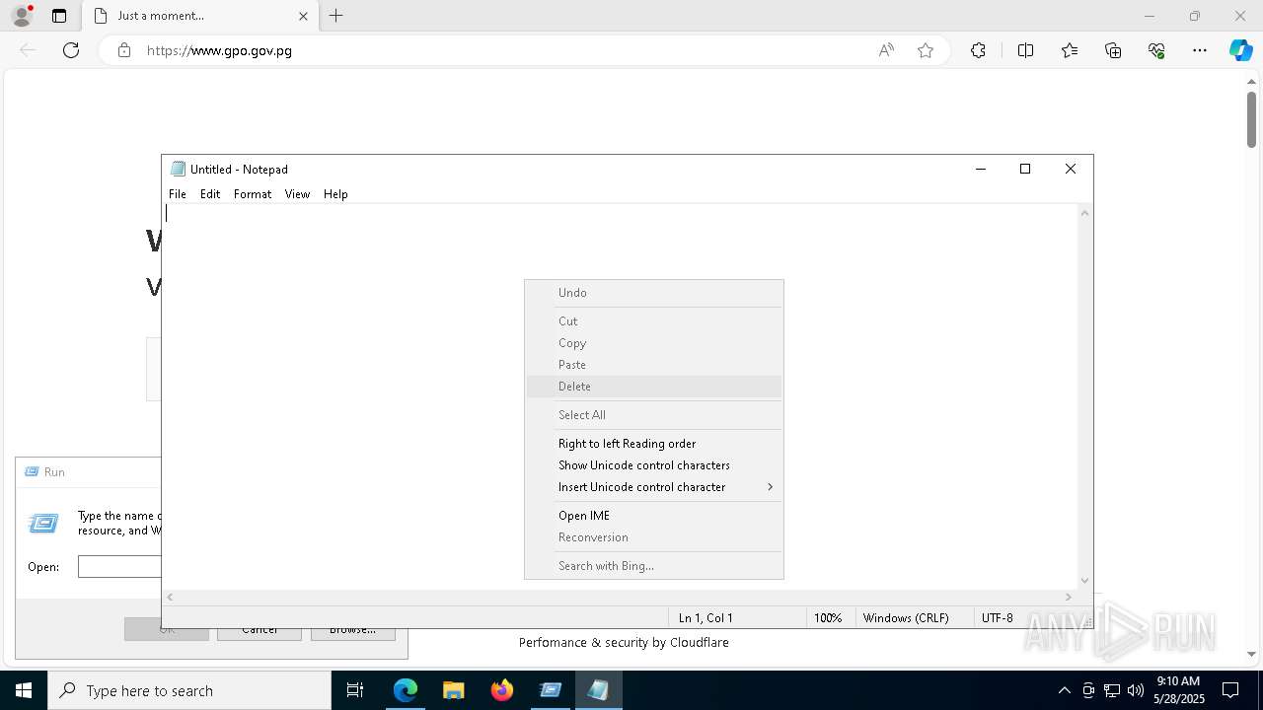Click Browse... in Run dialog

point(352,629)
